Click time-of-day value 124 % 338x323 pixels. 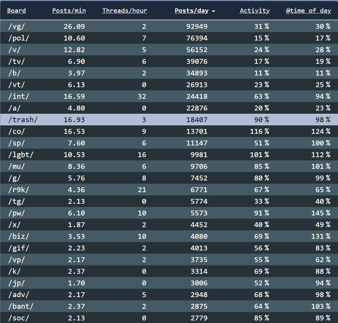321,131
